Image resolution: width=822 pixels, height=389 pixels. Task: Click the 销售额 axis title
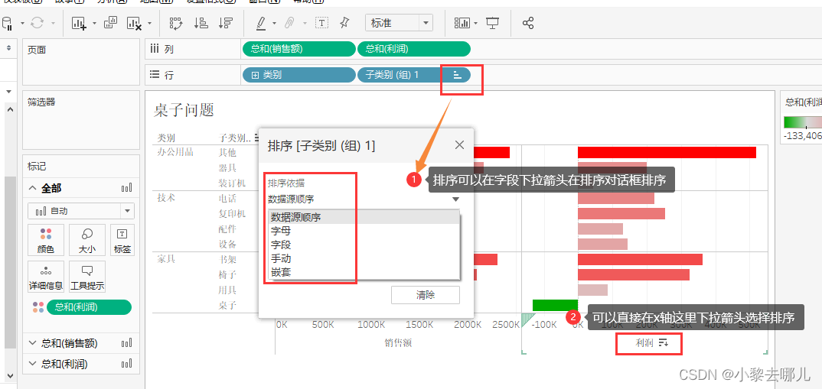(398, 343)
